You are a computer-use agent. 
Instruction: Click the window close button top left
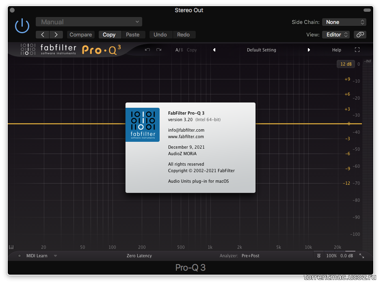pyautogui.click(x=13, y=10)
